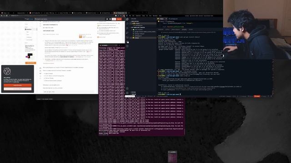Open the Edit menu in VS Code
The image size is (291, 163).
click(x=133, y=16)
